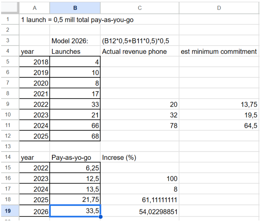The width and height of the screenshot is (261, 222).
Task: Click the cell with the pay-as-you-go launch note
Action: (x=77, y=20)
